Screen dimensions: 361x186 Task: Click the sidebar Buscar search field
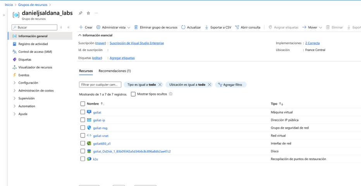(34, 28)
